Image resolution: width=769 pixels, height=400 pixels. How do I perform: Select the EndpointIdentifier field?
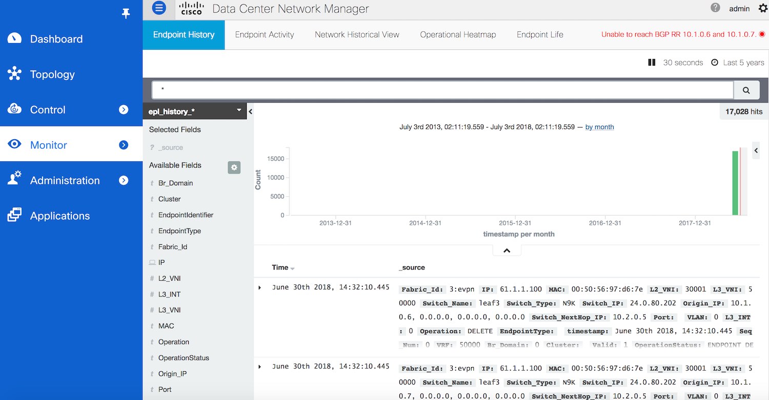pyautogui.click(x=186, y=215)
